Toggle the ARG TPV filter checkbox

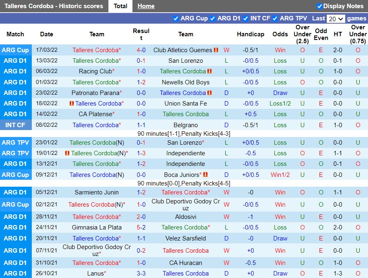point(275,18)
